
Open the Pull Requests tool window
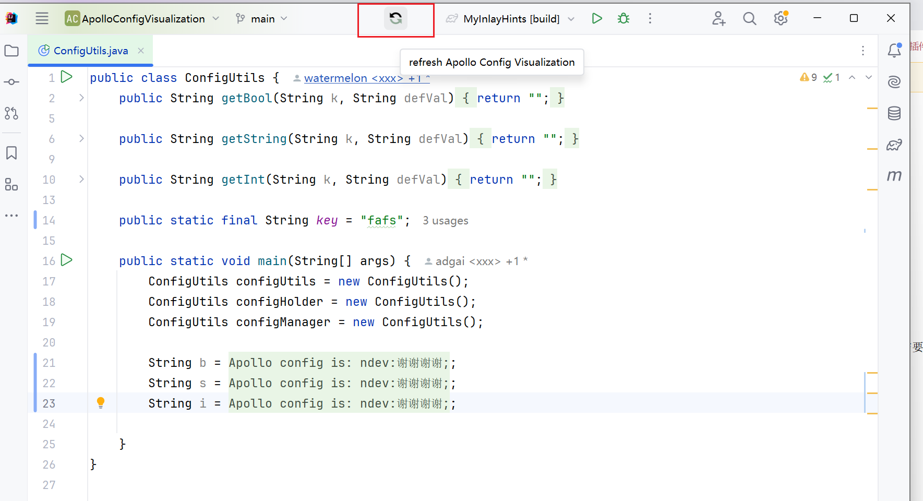11,113
